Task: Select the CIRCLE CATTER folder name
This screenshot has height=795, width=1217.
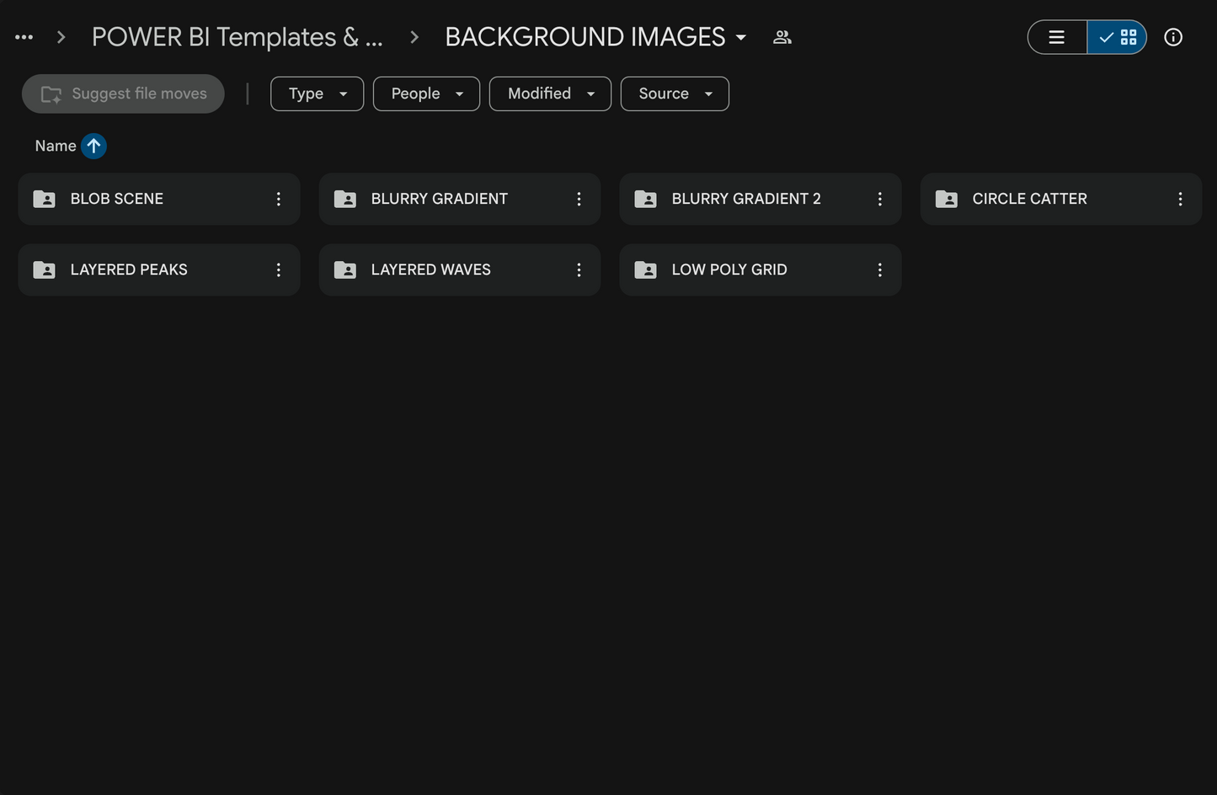Action: point(1030,199)
